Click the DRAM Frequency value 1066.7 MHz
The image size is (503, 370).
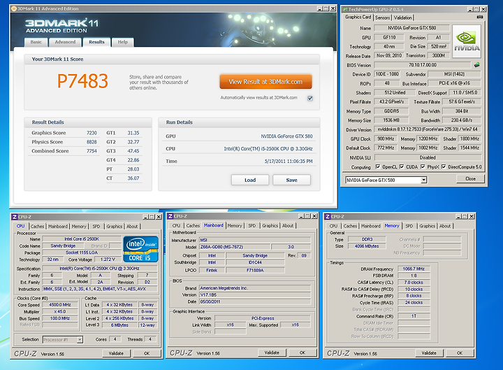click(x=414, y=269)
